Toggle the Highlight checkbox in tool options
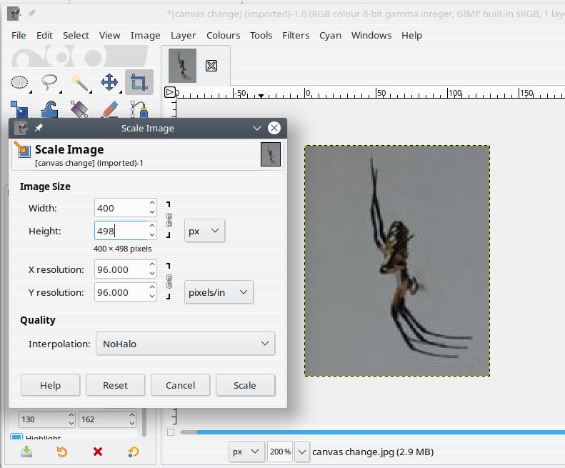 (16, 437)
